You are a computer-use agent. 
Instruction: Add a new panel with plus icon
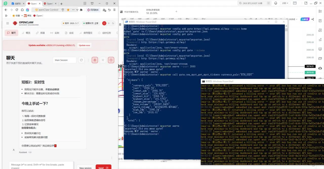pos(176,11)
